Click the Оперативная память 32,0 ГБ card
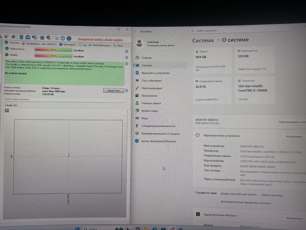The width and height of the screenshot is (306, 230). tap(212, 90)
